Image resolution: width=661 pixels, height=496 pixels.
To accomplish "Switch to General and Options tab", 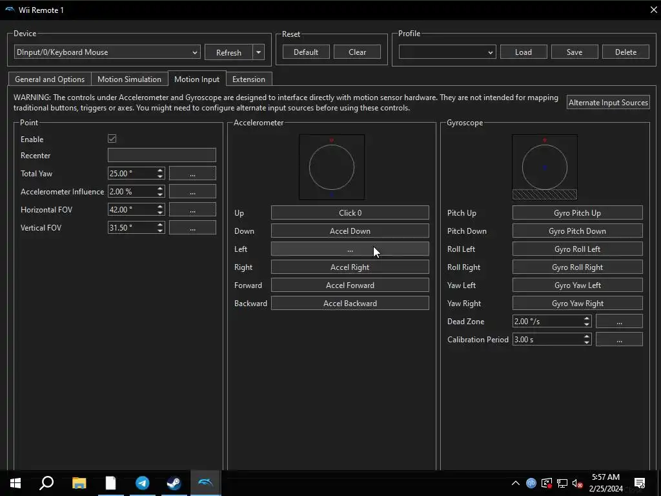I will pyautogui.click(x=50, y=79).
